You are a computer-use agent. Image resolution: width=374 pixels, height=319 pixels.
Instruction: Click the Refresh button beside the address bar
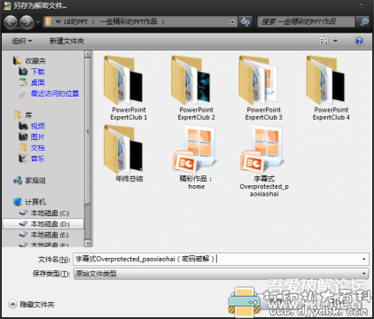click(x=245, y=22)
